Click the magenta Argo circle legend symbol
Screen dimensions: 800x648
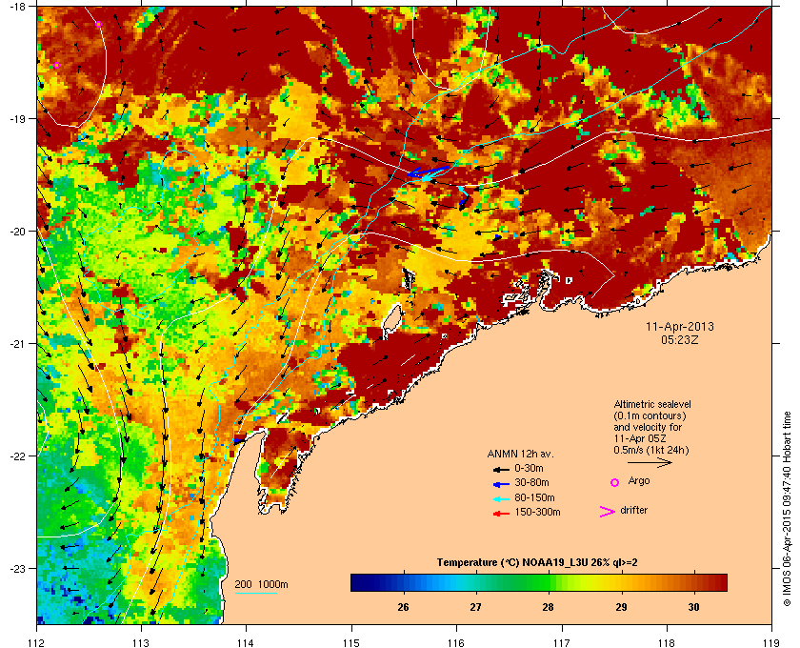pos(615,482)
